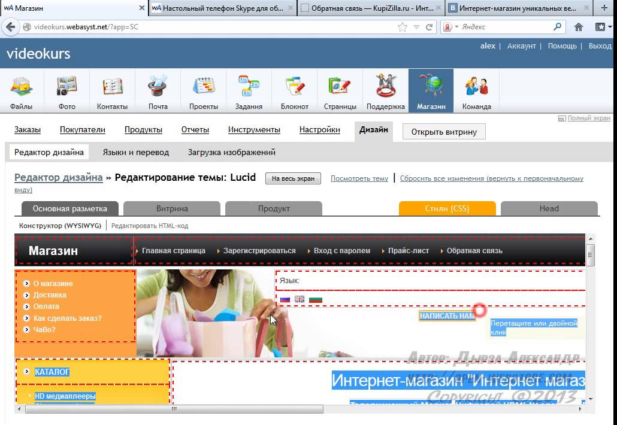Viewport: 617px width, 425px height.
Task: Click the browser address bar
Action: pyautogui.click(x=210, y=27)
